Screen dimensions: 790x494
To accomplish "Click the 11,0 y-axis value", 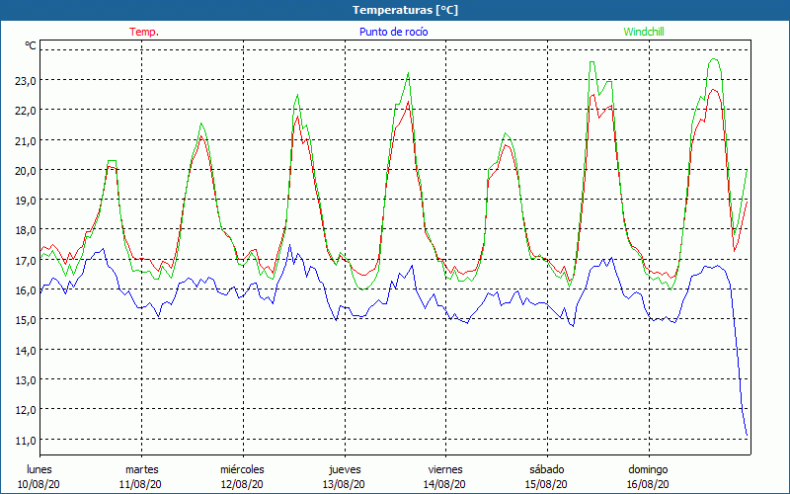I will 25,440.
